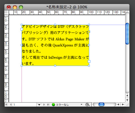This screenshot has width=135, height=113.
Task: Click the text line containing Aldus Page Maker
Action: pos(55,39)
